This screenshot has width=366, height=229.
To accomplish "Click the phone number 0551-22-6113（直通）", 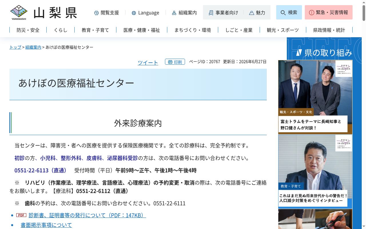I will point(41,170).
